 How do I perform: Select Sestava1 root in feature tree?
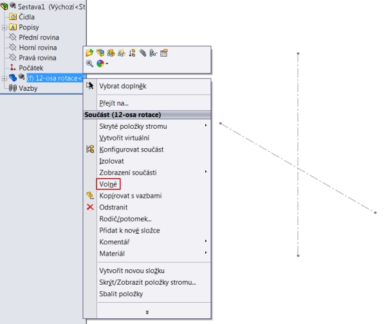click(51, 6)
